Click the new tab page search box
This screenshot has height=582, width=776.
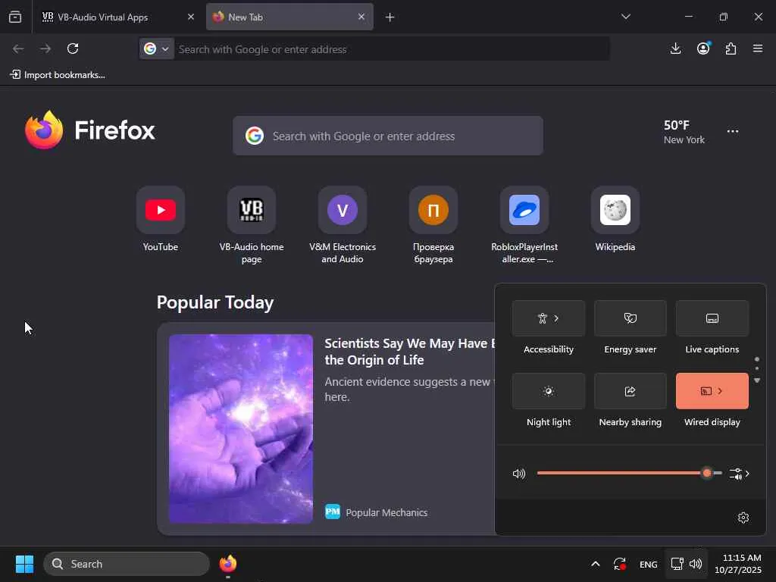(x=388, y=136)
